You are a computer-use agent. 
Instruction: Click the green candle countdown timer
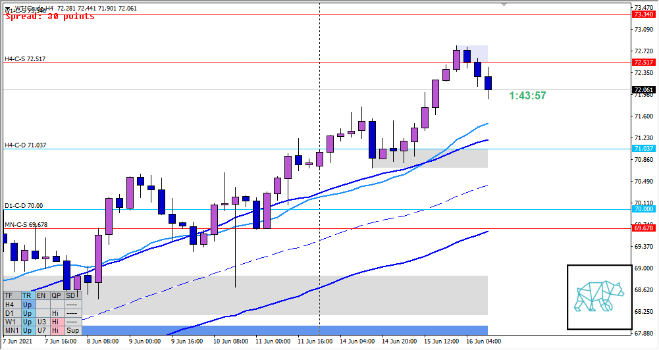527,96
